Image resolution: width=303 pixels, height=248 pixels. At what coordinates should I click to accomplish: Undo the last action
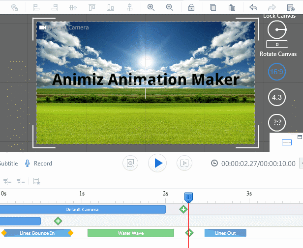(253, 7)
